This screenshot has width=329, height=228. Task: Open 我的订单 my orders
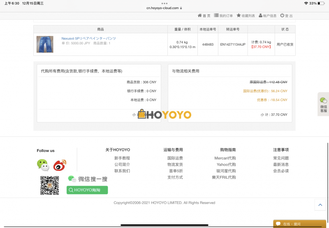(223, 16)
